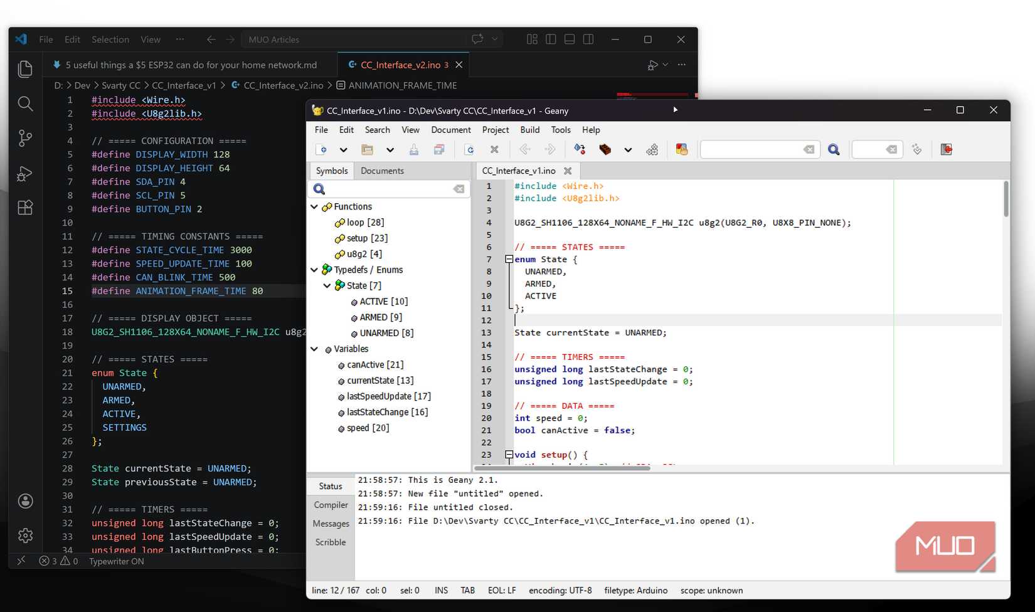Click Run or Debug icon in VS Code editor

click(653, 65)
